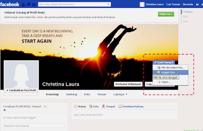Image resolution: width=203 pixels, height=131 pixels.
Task: Click the Lengkapi Profil Anda: Tempat heading
Action: (22, 106)
